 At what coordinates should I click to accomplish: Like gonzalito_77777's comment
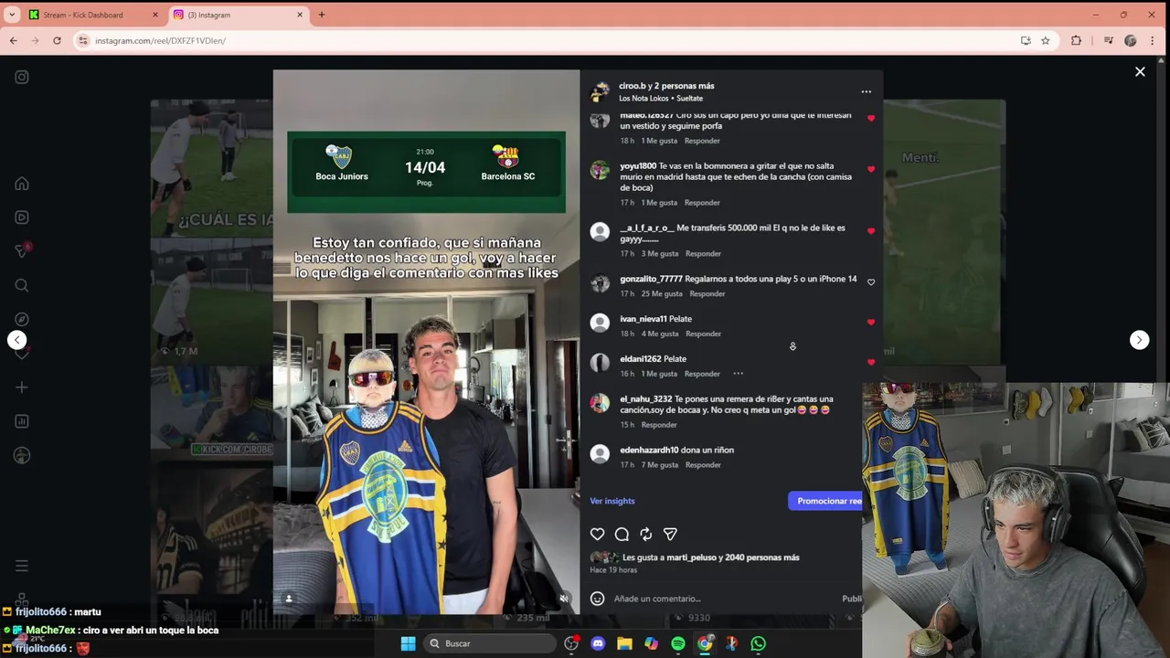(871, 282)
